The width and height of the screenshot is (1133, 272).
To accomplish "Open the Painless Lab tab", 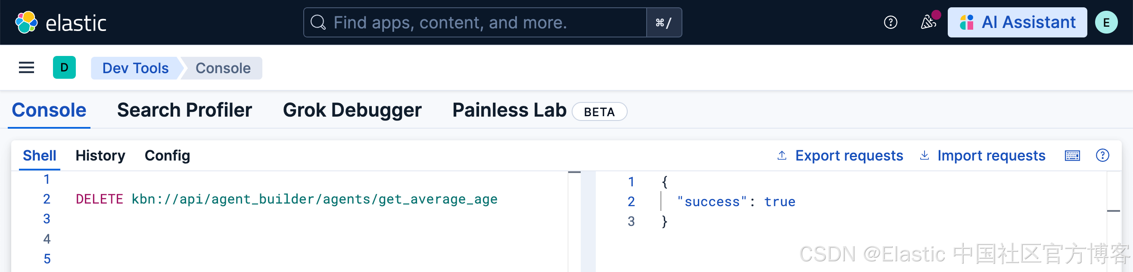I will click(x=509, y=110).
